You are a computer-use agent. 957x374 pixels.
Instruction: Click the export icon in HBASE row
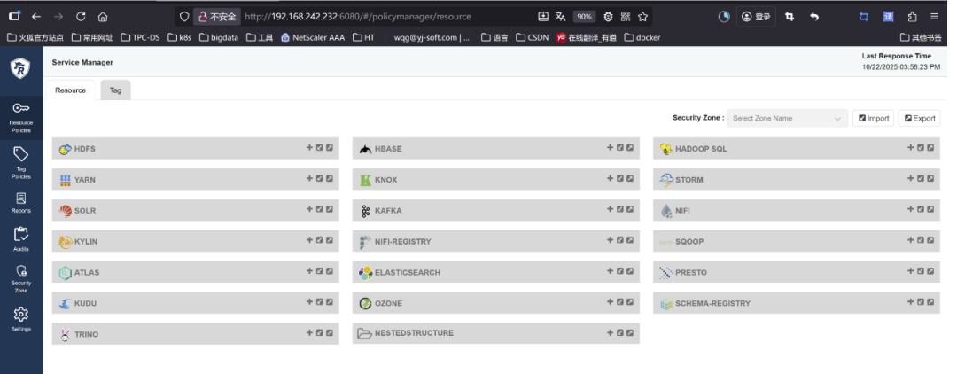[630, 148]
